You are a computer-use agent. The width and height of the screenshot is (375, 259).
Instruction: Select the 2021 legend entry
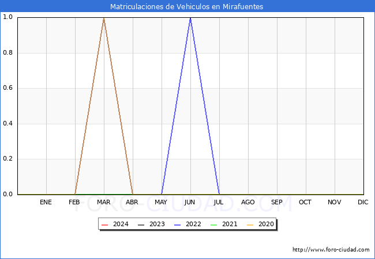pos(224,224)
